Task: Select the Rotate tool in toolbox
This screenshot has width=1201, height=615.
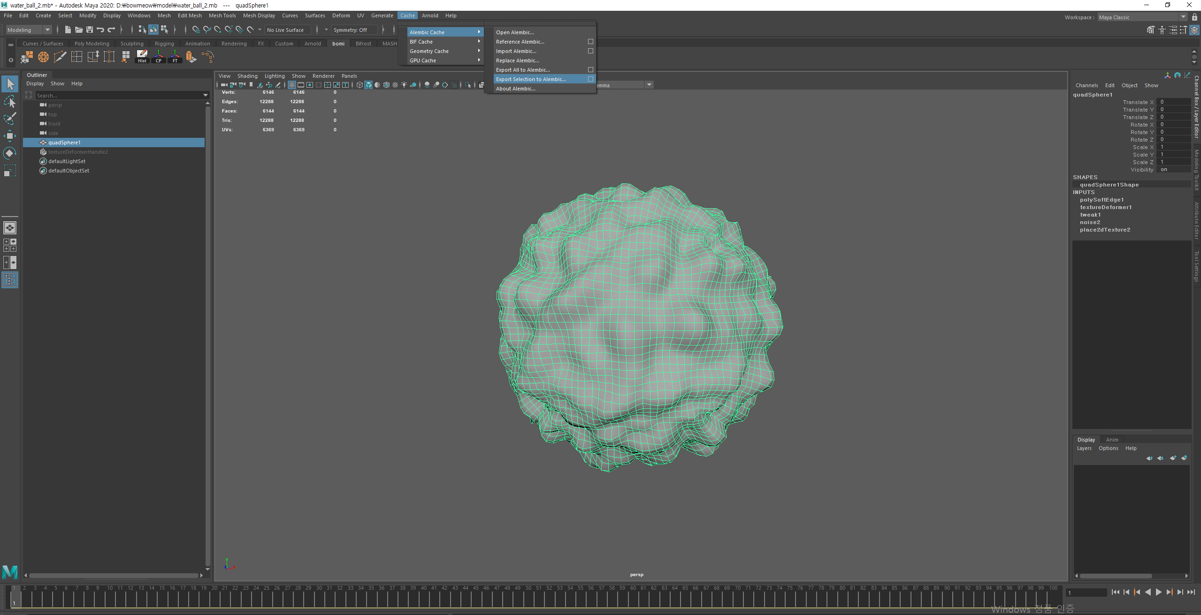Action: 10,153
